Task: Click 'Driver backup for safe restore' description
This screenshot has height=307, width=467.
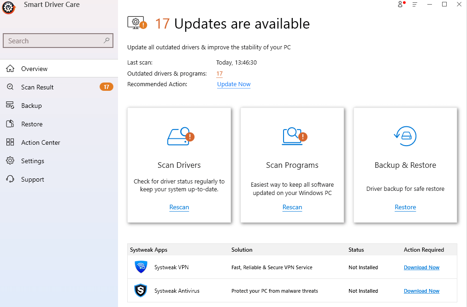Action: point(405,189)
